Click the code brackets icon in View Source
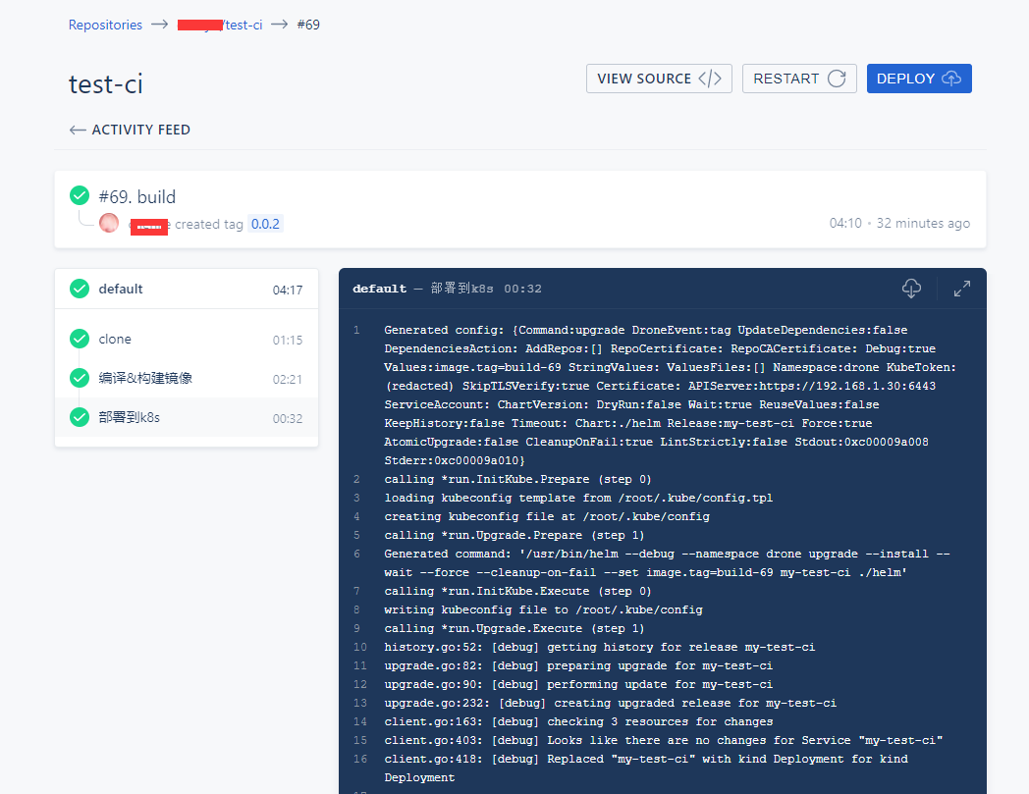The image size is (1029, 794). [x=710, y=79]
